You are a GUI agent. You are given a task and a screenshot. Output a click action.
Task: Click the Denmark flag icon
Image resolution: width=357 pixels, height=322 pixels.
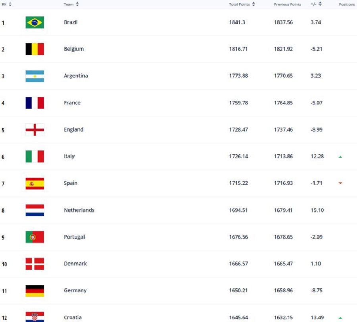(35, 263)
